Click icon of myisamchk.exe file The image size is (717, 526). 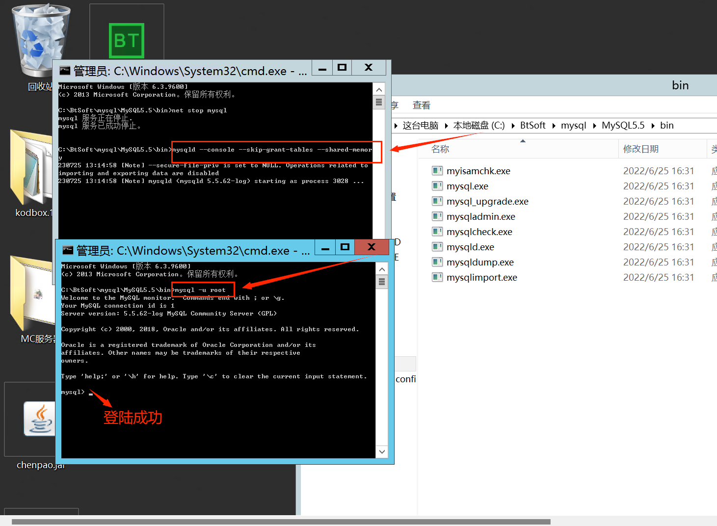click(x=437, y=171)
